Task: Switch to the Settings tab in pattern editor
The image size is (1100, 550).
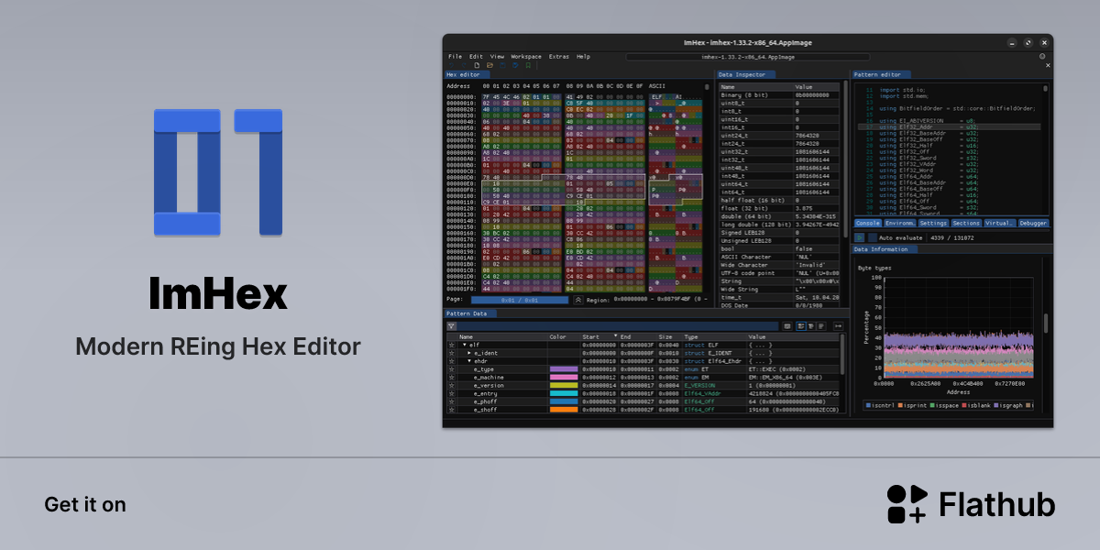Action: tap(933, 224)
